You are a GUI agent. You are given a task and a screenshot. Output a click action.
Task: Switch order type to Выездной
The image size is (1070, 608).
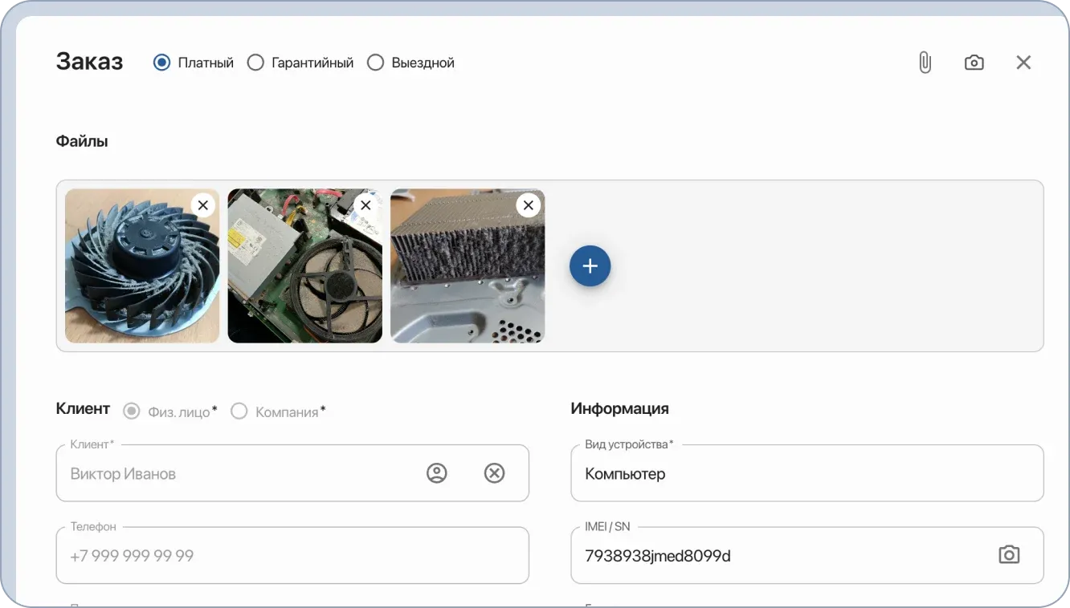(x=374, y=62)
